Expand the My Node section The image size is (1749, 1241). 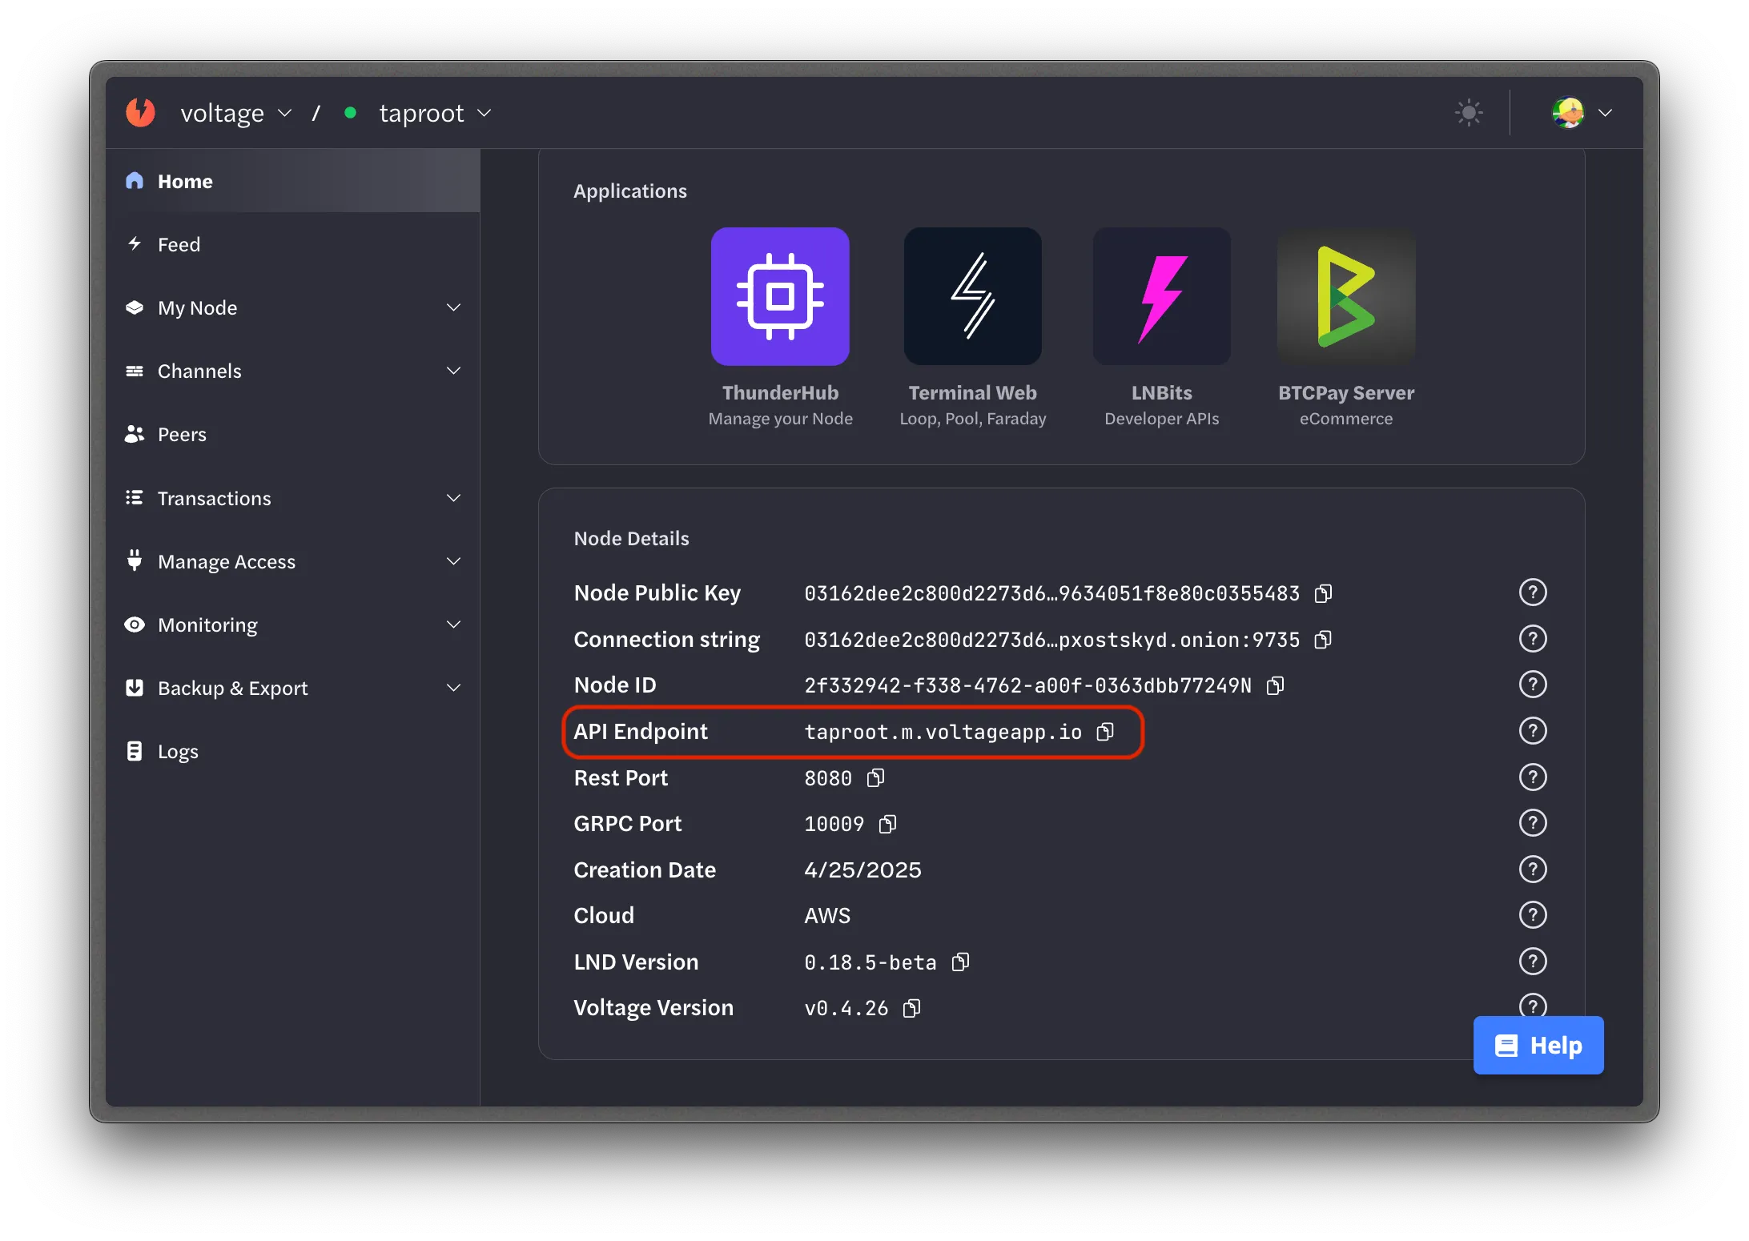[x=453, y=307]
